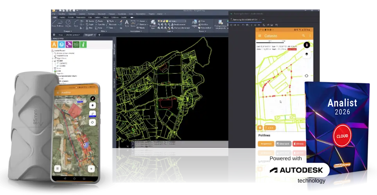
Task: Tap the compass button in Catasto app
Action: (x=307, y=45)
